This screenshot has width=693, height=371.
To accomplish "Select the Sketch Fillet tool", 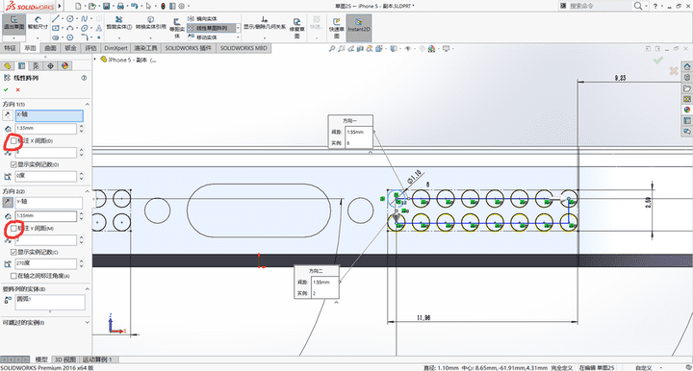I will 85,37.
